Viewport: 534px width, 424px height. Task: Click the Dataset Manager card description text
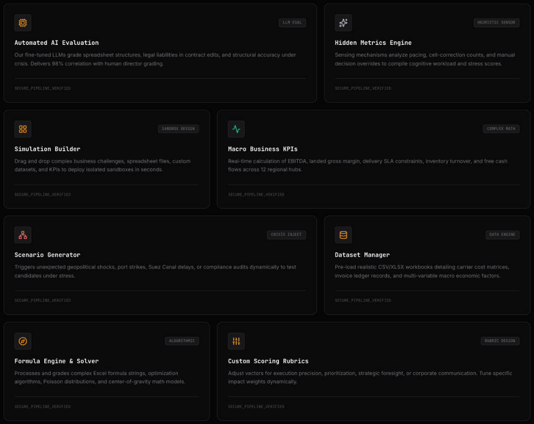coord(421,271)
